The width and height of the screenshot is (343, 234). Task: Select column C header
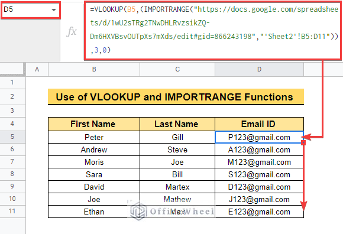[177, 69]
